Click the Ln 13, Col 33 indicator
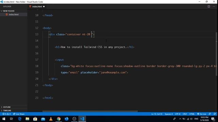218x122 pixels. pyautogui.click(x=157, y=114)
